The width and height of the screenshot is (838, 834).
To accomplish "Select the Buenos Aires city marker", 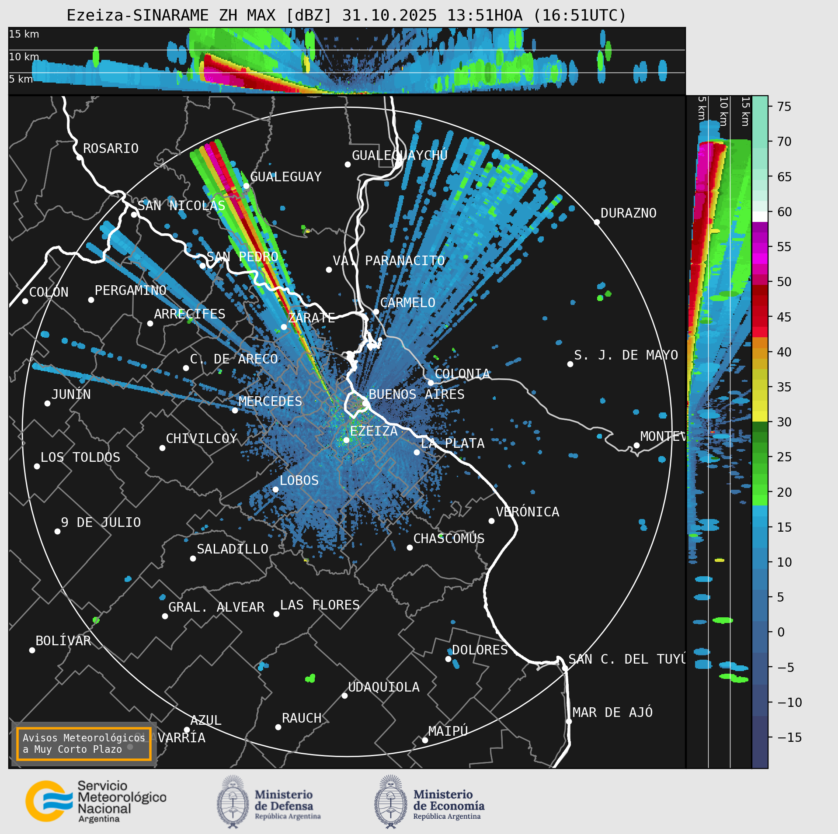I will [x=364, y=403].
